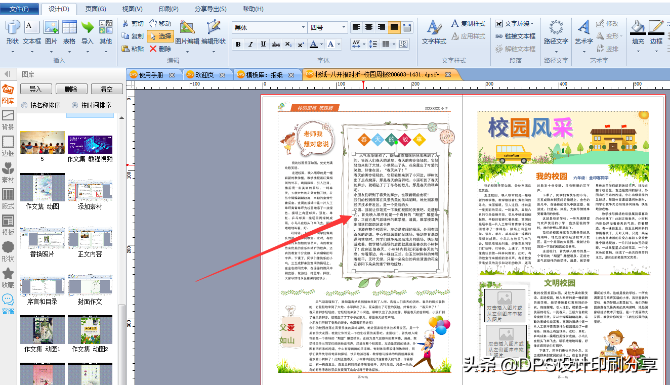
Task: Open the 收藏 favorites sidebar panel
Action: pos(8,278)
